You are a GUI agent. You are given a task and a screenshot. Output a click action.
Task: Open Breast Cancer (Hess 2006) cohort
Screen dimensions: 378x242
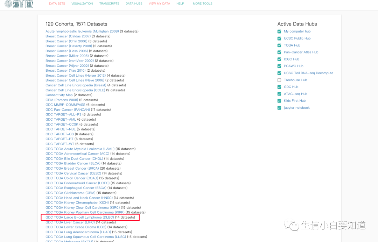[66, 51]
